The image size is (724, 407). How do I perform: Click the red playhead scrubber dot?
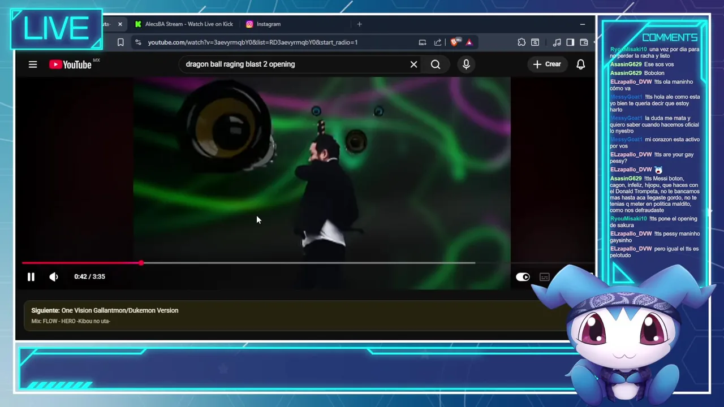[x=141, y=263]
